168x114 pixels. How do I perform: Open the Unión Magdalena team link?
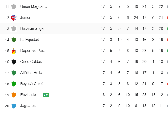click(33, 6)
